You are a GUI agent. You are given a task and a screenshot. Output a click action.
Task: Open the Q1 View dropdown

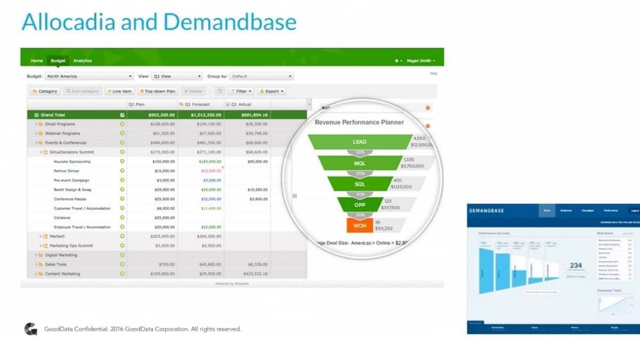[x=177, y=76]
